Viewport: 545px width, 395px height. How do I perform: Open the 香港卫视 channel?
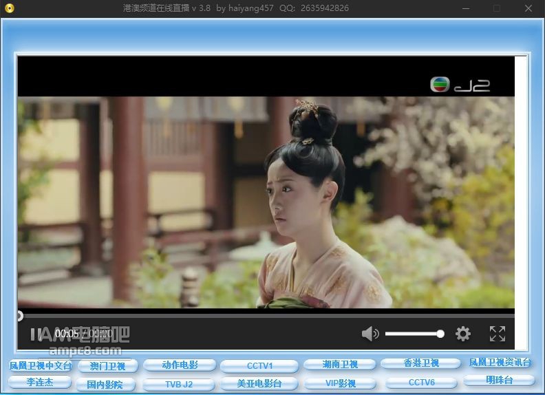click(421, 363)
